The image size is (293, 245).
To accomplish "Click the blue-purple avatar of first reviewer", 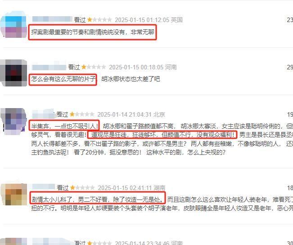I will click(14, 24).
